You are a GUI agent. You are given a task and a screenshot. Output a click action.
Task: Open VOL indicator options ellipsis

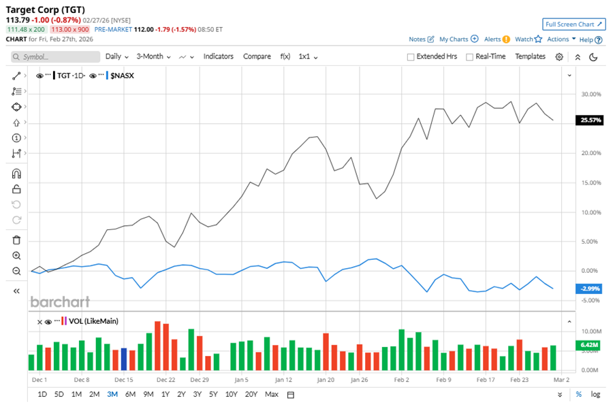point(57,321)
